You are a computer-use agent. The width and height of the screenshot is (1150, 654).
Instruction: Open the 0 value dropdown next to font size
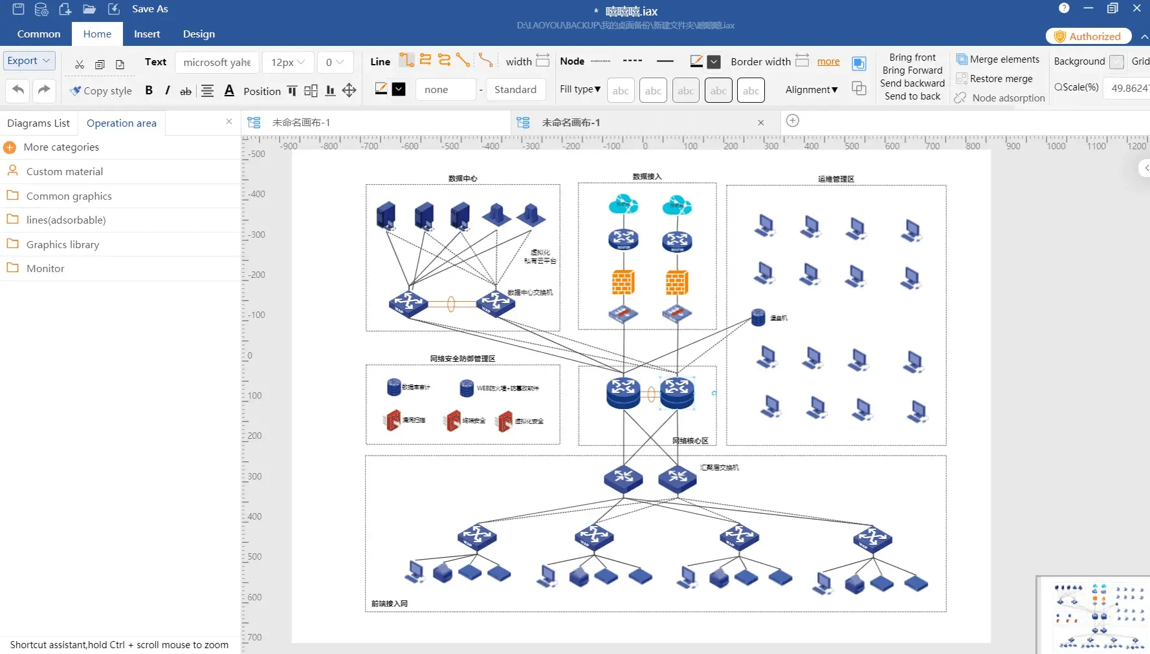click(335, 62)
